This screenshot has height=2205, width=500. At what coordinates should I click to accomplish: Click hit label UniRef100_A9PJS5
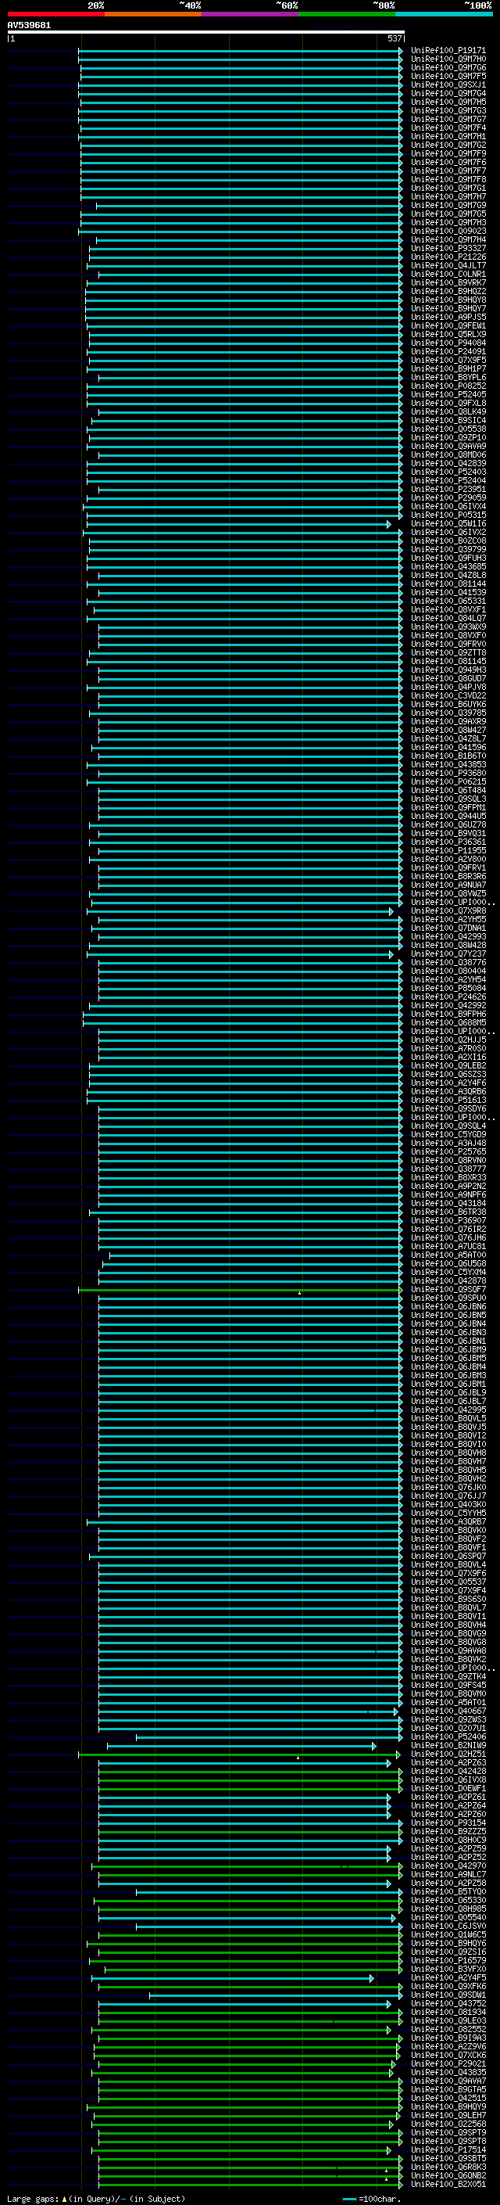(x=448, y=318)
